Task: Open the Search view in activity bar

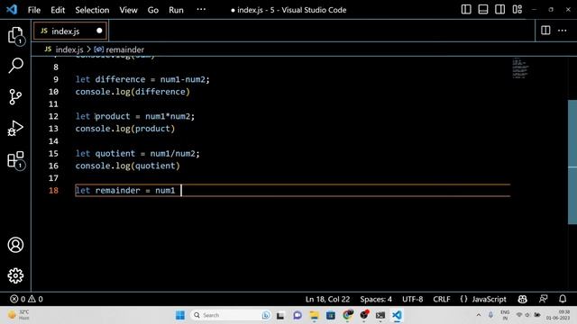Action: tap(15, 66)
